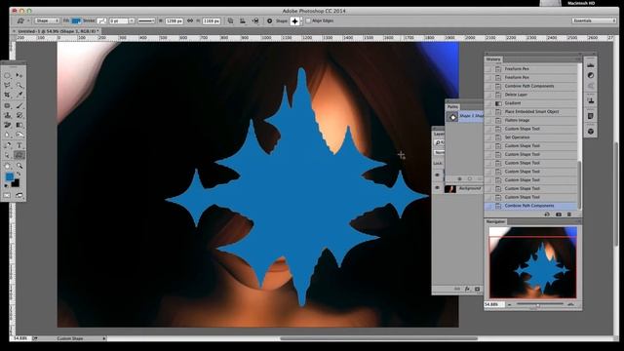
Task: Add layer mask in Layers panel
Action: (477, 290)
